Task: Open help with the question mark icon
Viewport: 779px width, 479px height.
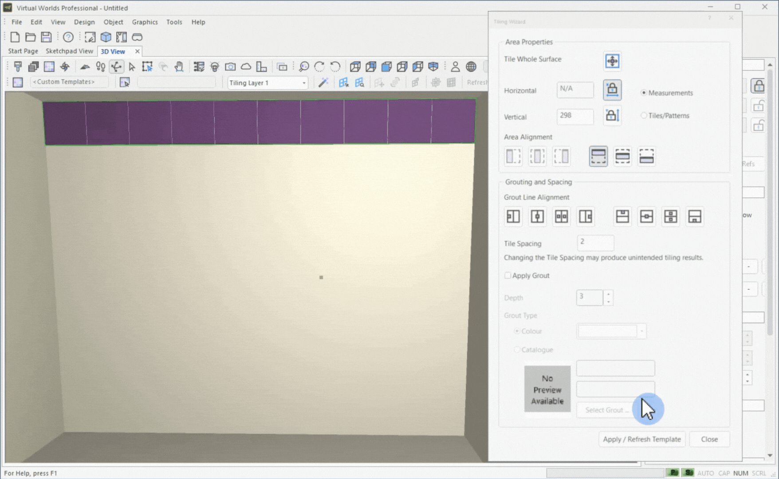Action: click(68, 37)
